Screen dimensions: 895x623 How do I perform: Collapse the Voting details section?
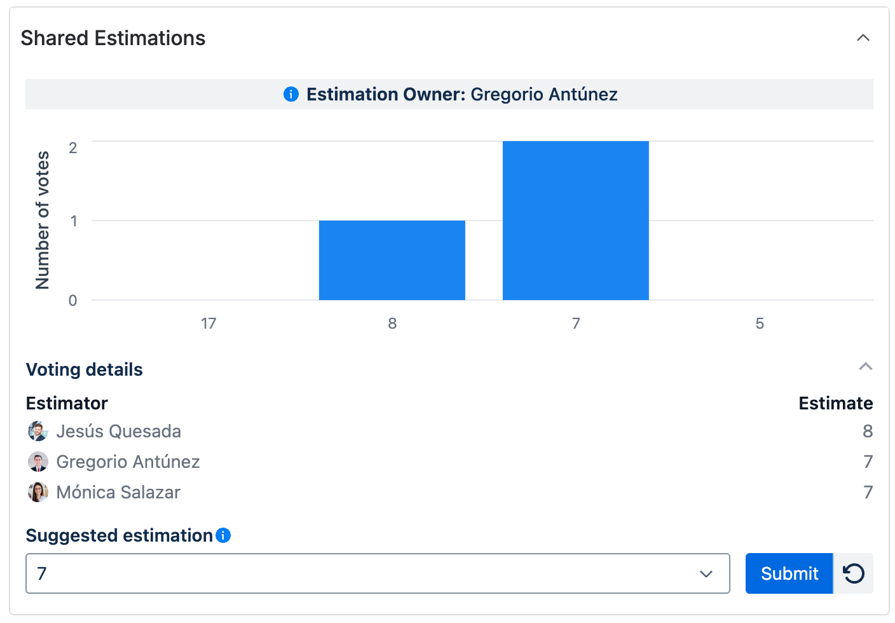866,367
